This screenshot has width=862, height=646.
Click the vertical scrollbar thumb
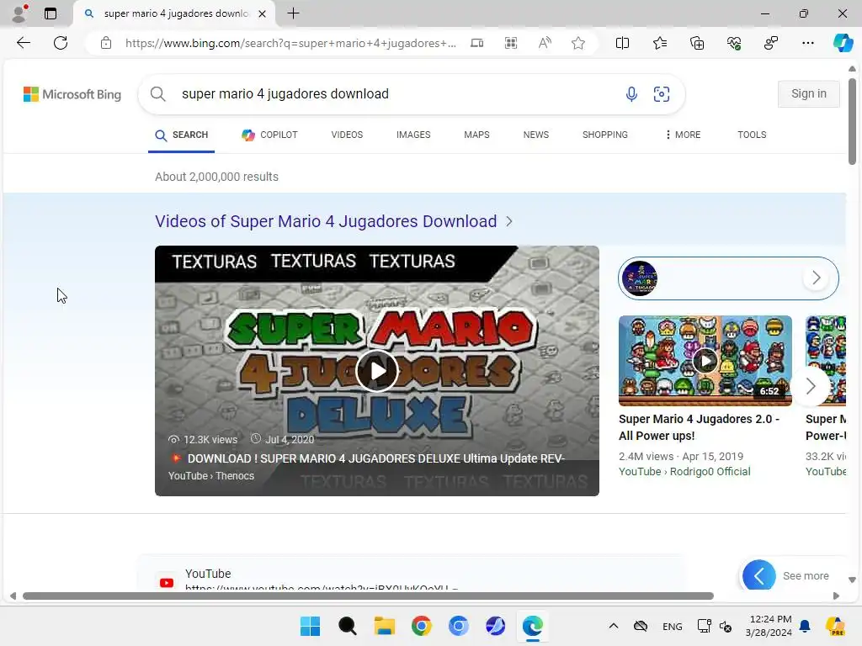click(x=852, y=122)
